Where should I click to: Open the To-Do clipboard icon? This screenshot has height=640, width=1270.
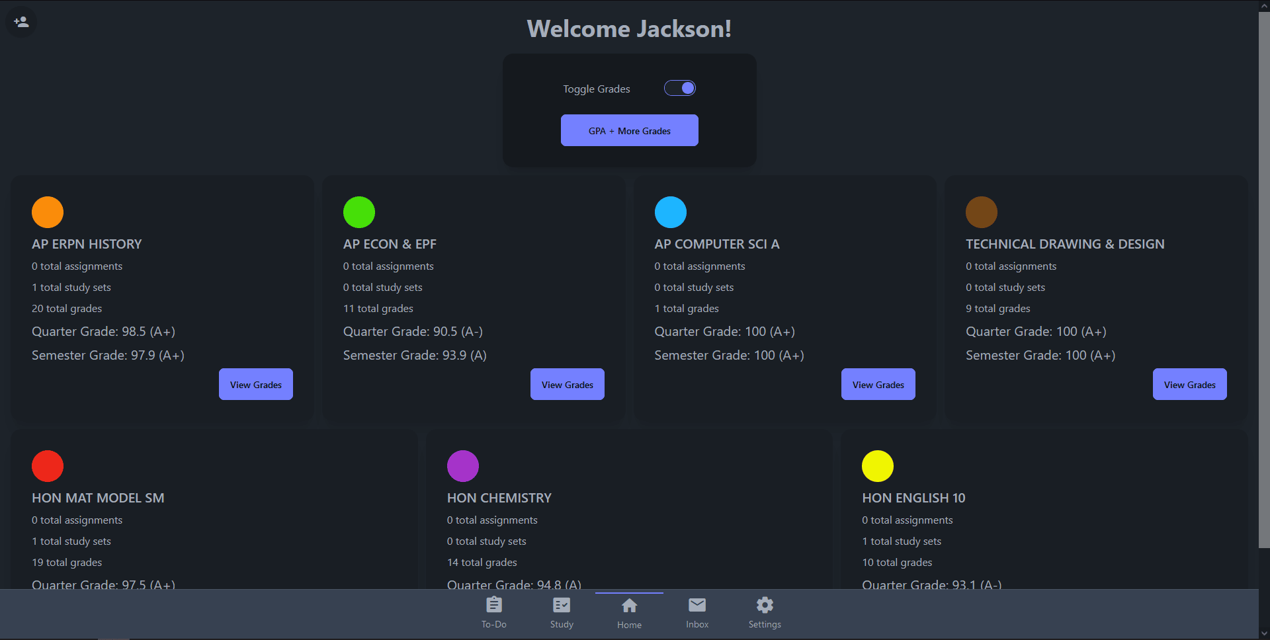click(494, 605)
